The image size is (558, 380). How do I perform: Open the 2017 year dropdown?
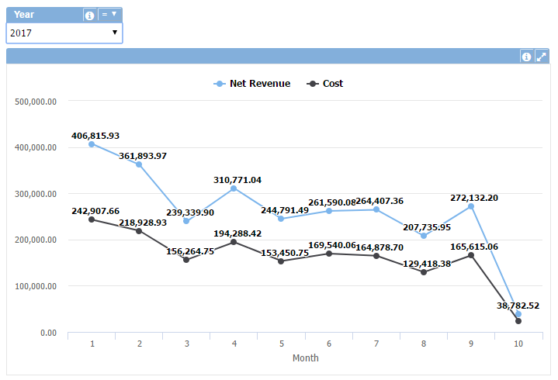tap(64, 33)
